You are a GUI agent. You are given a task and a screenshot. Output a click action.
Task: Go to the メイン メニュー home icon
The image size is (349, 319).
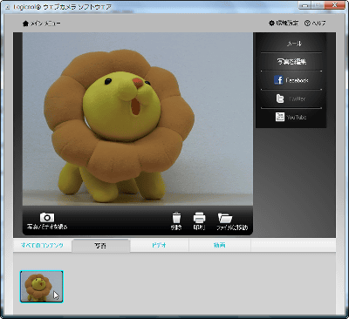tap(25, 24)
